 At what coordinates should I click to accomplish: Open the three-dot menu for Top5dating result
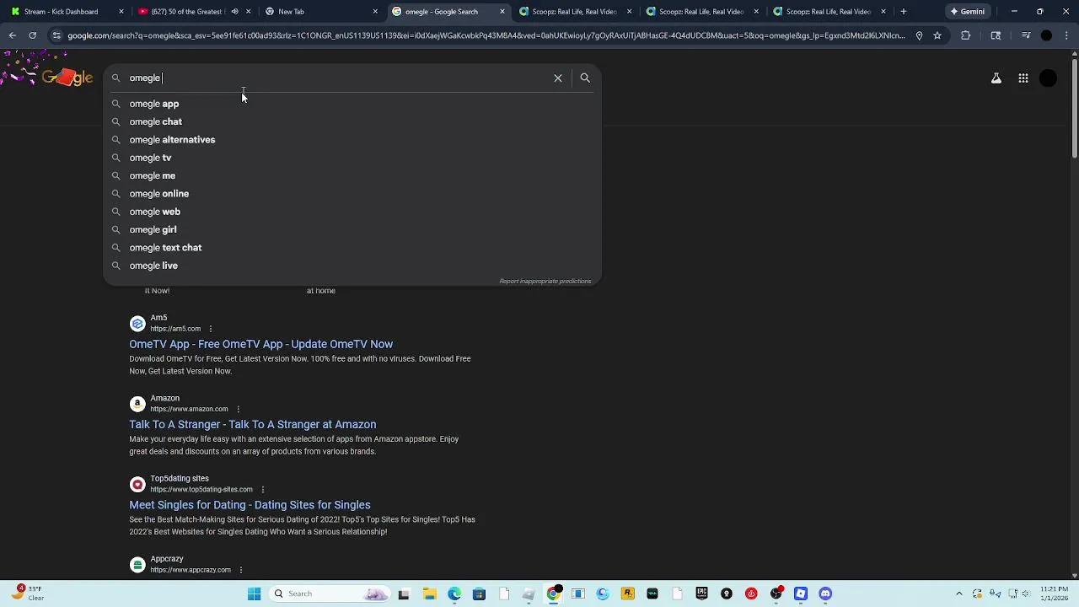point(263,489)
